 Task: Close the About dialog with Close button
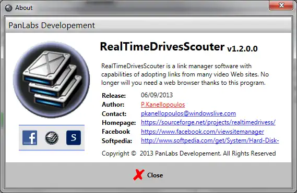tap(148, 175)
